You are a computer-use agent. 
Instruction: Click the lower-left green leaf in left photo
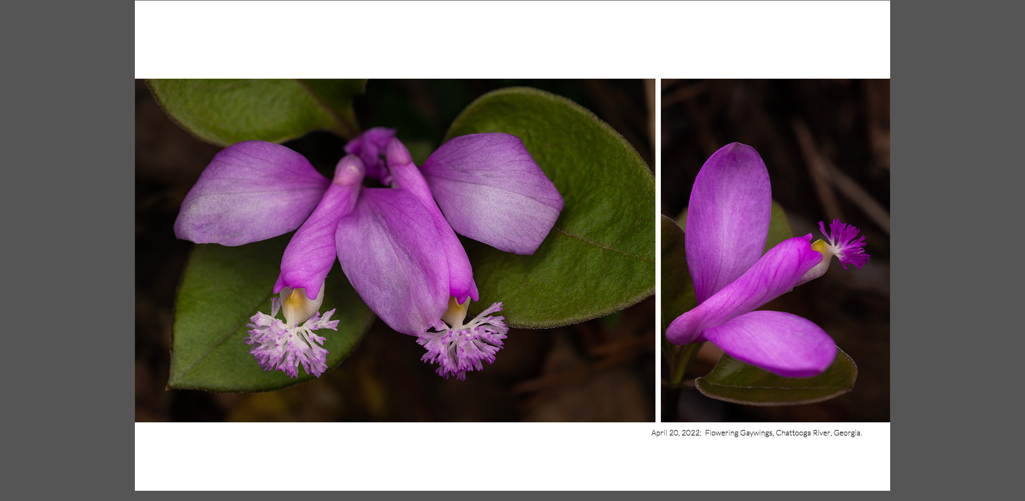(216, 334)
